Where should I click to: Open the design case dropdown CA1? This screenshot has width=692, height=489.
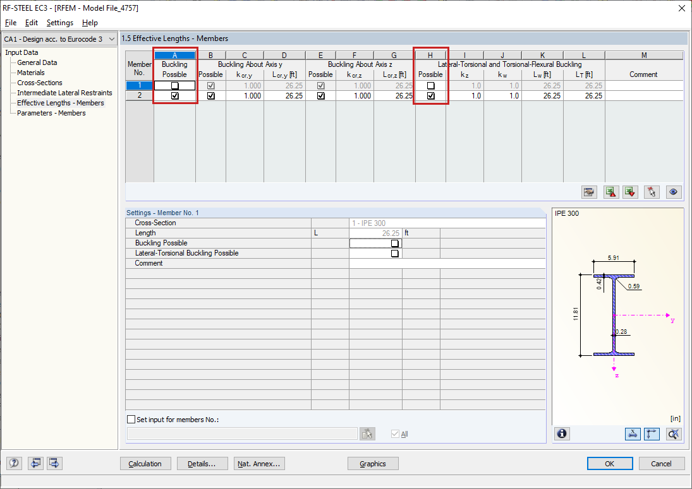click(x=59, y=38)
